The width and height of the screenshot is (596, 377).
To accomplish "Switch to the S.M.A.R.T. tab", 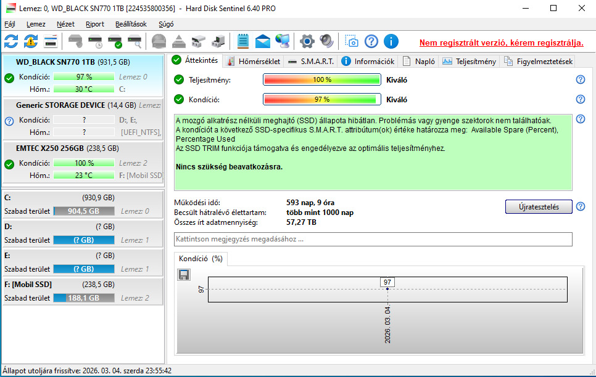I will click(x=311, y=61).
